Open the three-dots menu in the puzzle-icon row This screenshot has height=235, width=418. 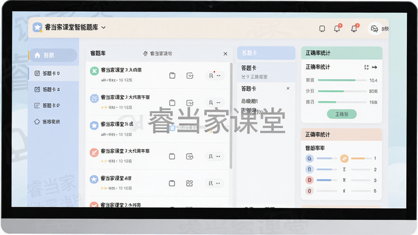[218, 183]
